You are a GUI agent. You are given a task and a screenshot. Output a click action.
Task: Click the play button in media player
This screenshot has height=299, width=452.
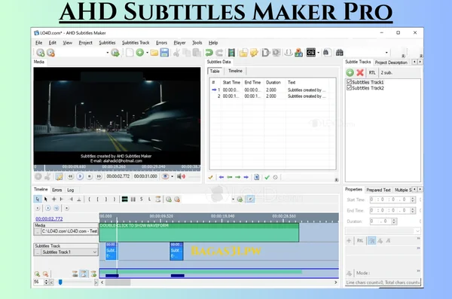point(80,176)
